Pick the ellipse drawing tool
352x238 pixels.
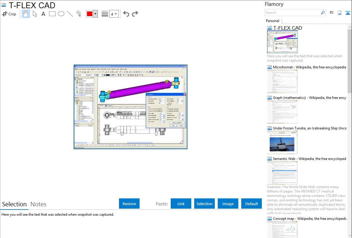point(61,14)
